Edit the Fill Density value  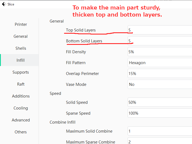coord(160,52)
